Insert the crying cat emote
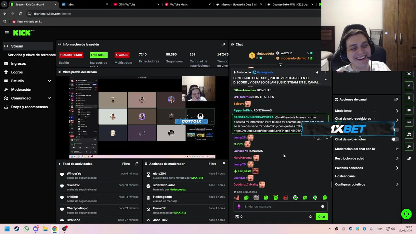 256,198
